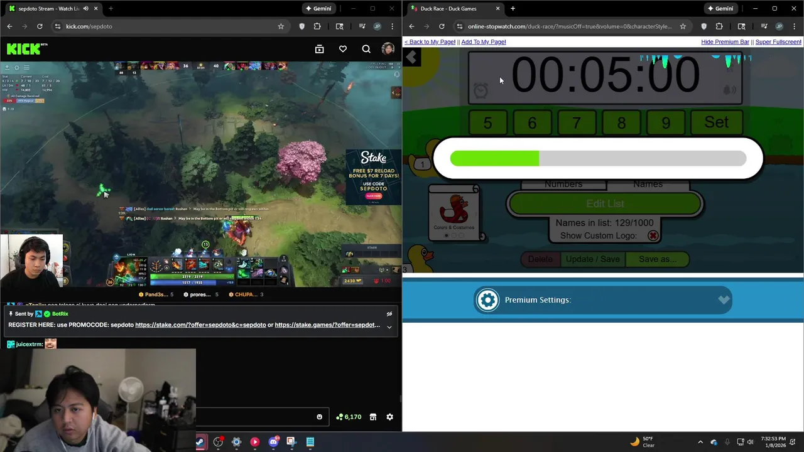The width and height of the screenshot is (804, 452).
Task: Open site info icon beside kick.com URL
Action: pos(58,26)
